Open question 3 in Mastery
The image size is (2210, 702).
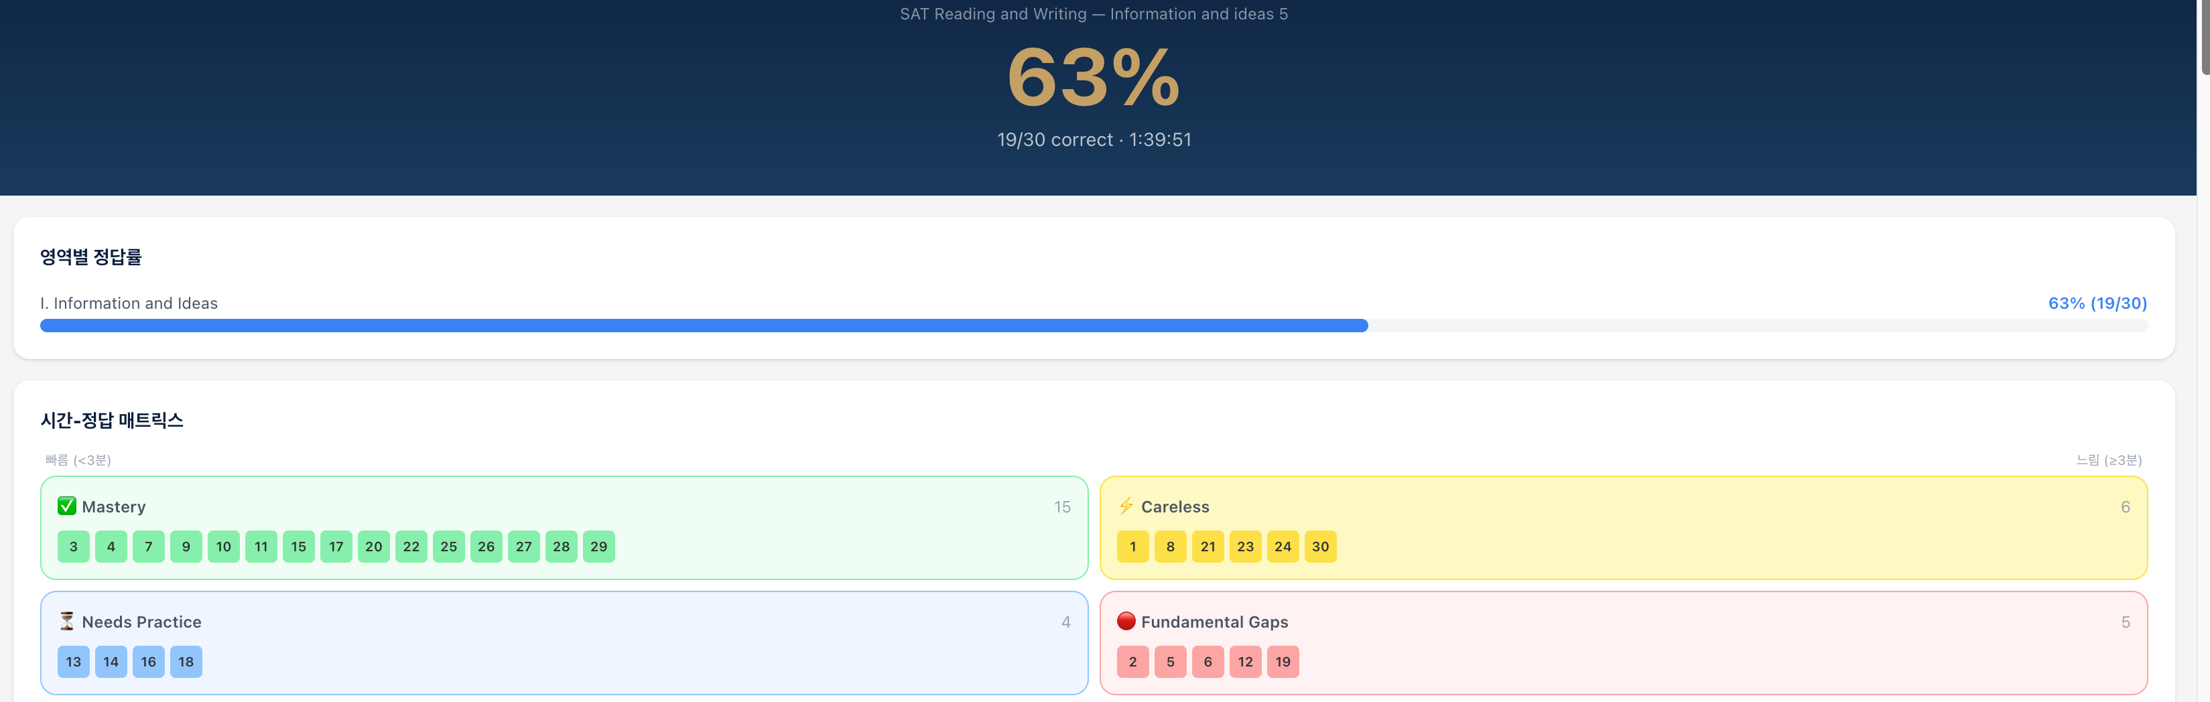[x=73, y=547]
